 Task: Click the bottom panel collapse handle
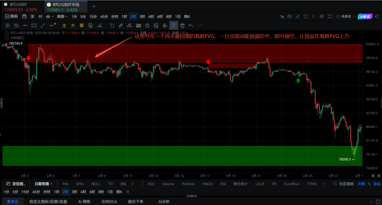pos(192,196)
